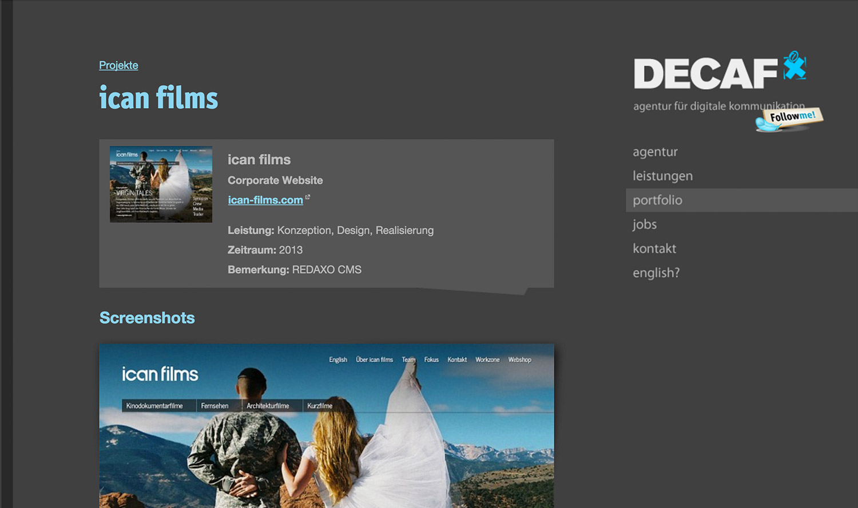Click the large screenshot preview below Screenshots

[x=326, y=426]
